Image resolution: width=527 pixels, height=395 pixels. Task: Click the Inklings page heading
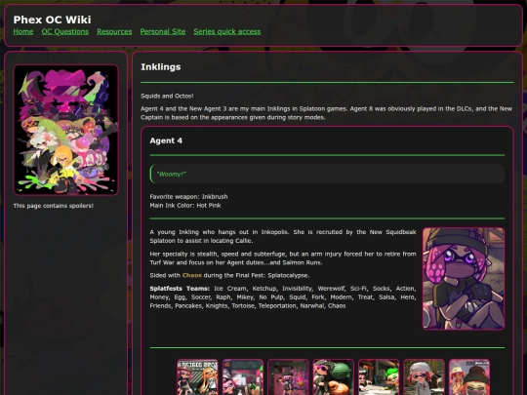[x=161, y=67]
